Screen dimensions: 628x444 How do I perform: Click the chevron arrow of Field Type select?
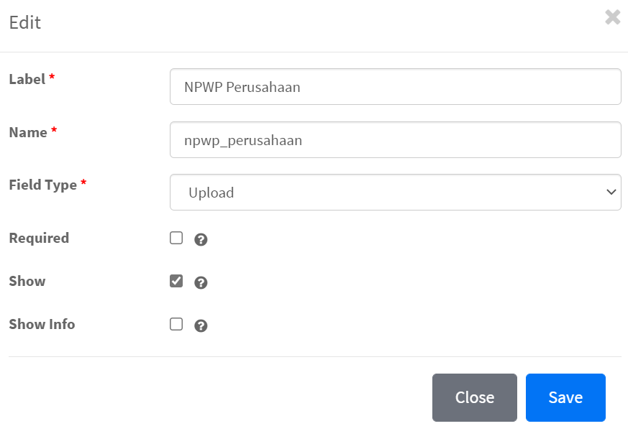611,193
